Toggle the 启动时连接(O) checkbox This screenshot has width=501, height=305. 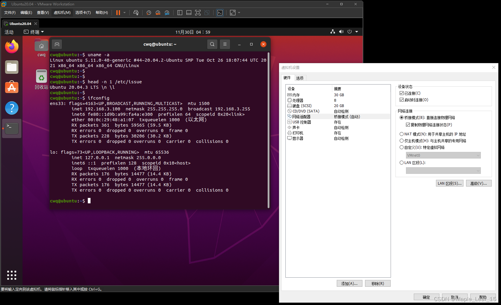click(x=401, y=100)
